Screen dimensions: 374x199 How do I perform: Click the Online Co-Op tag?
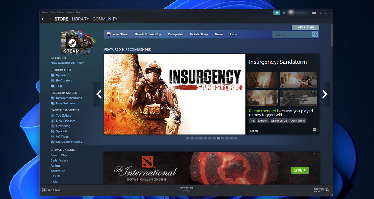(279, 121)
